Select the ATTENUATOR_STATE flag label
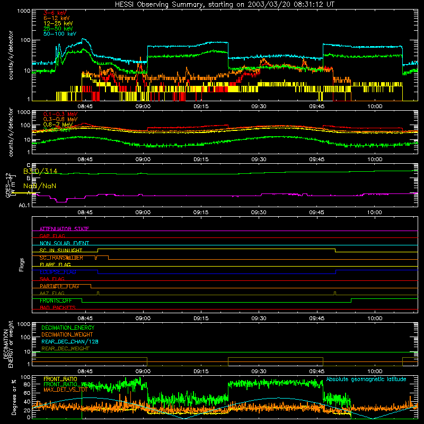The width and height of the screenshot is (424, 424). (64, 229)
